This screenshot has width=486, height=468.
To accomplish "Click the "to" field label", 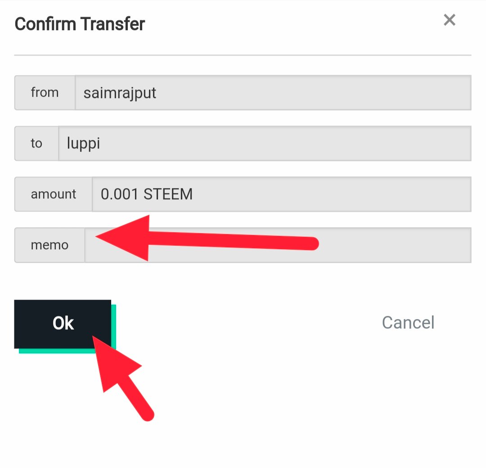I will coord(36,144).
